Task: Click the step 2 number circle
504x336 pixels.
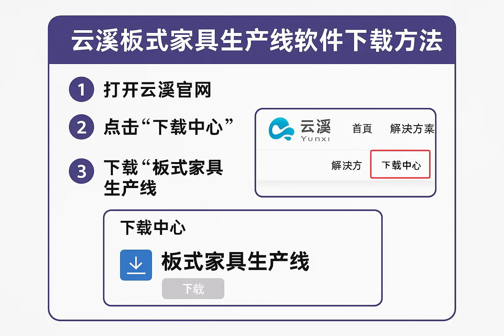Action: click(x=81, y=127)
